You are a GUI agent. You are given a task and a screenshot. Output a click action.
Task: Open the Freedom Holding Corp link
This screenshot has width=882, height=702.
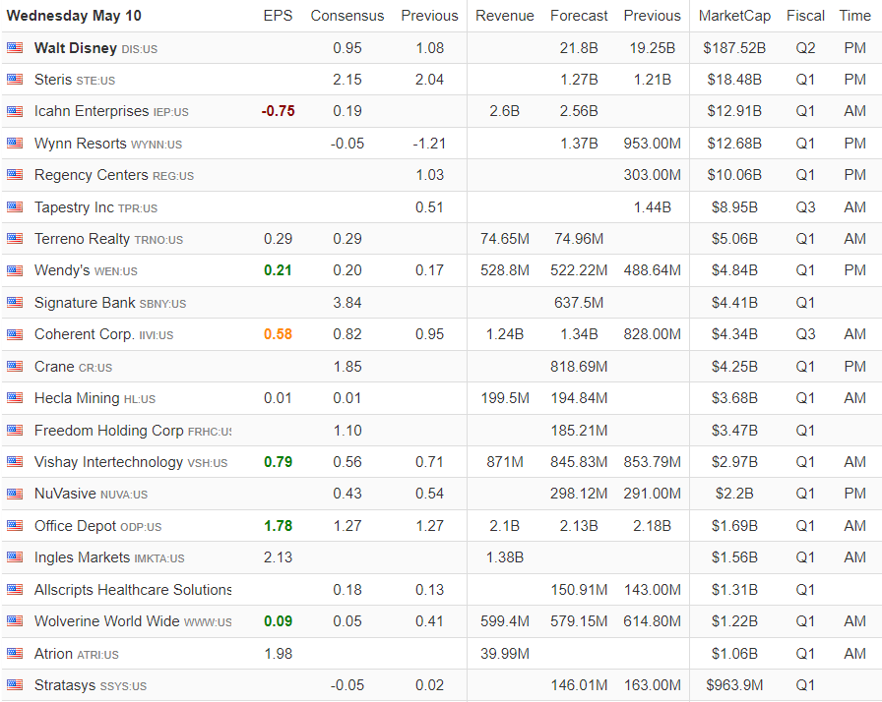point(133,431)
